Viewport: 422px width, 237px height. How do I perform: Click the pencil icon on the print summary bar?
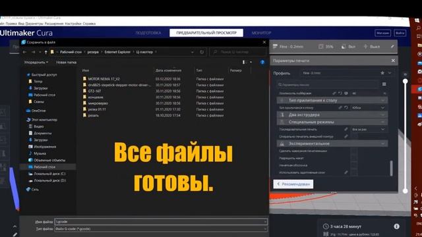393,47
